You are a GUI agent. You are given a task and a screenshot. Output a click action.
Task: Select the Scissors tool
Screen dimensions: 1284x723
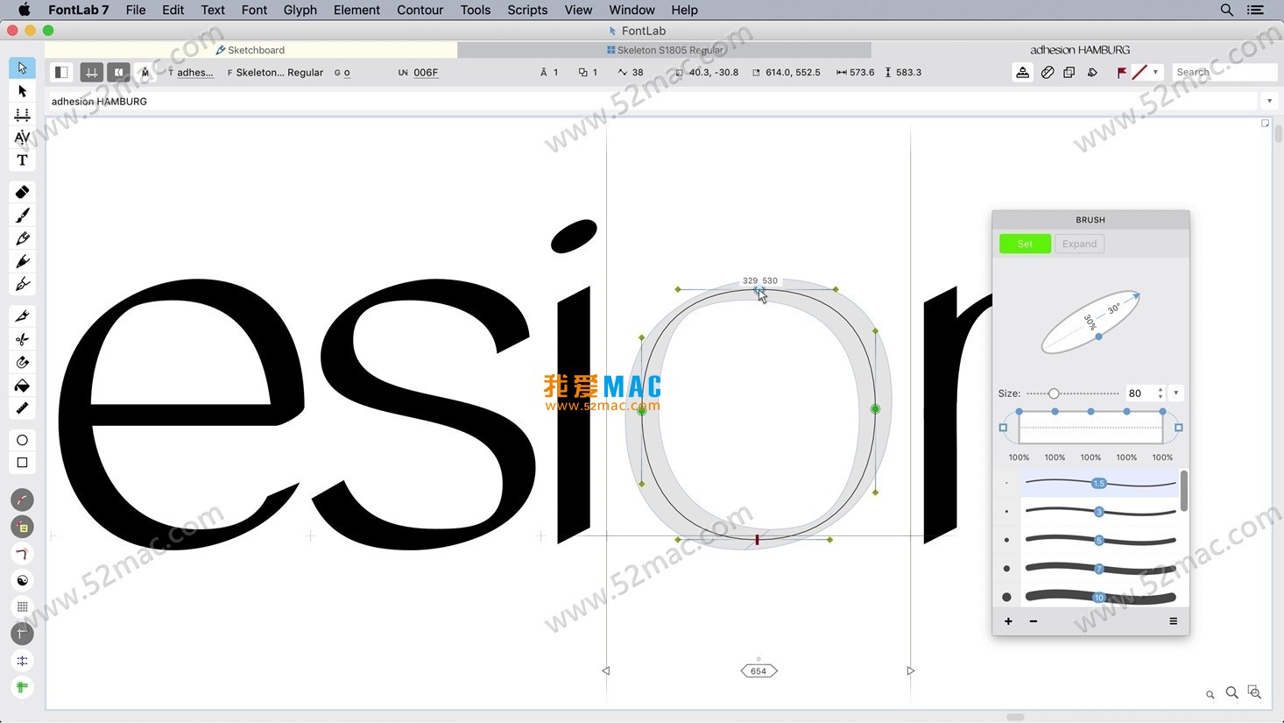(x=22, y=339)
